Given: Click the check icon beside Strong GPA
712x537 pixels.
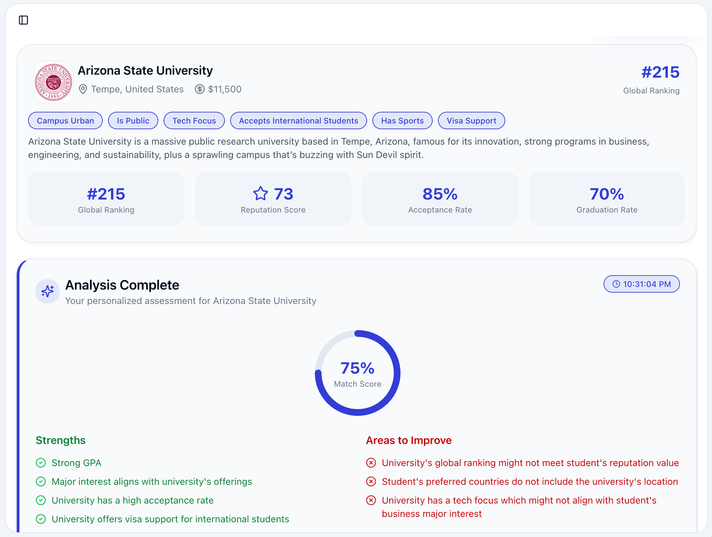Looking at the screenshot, I should [x=41, y=463].
